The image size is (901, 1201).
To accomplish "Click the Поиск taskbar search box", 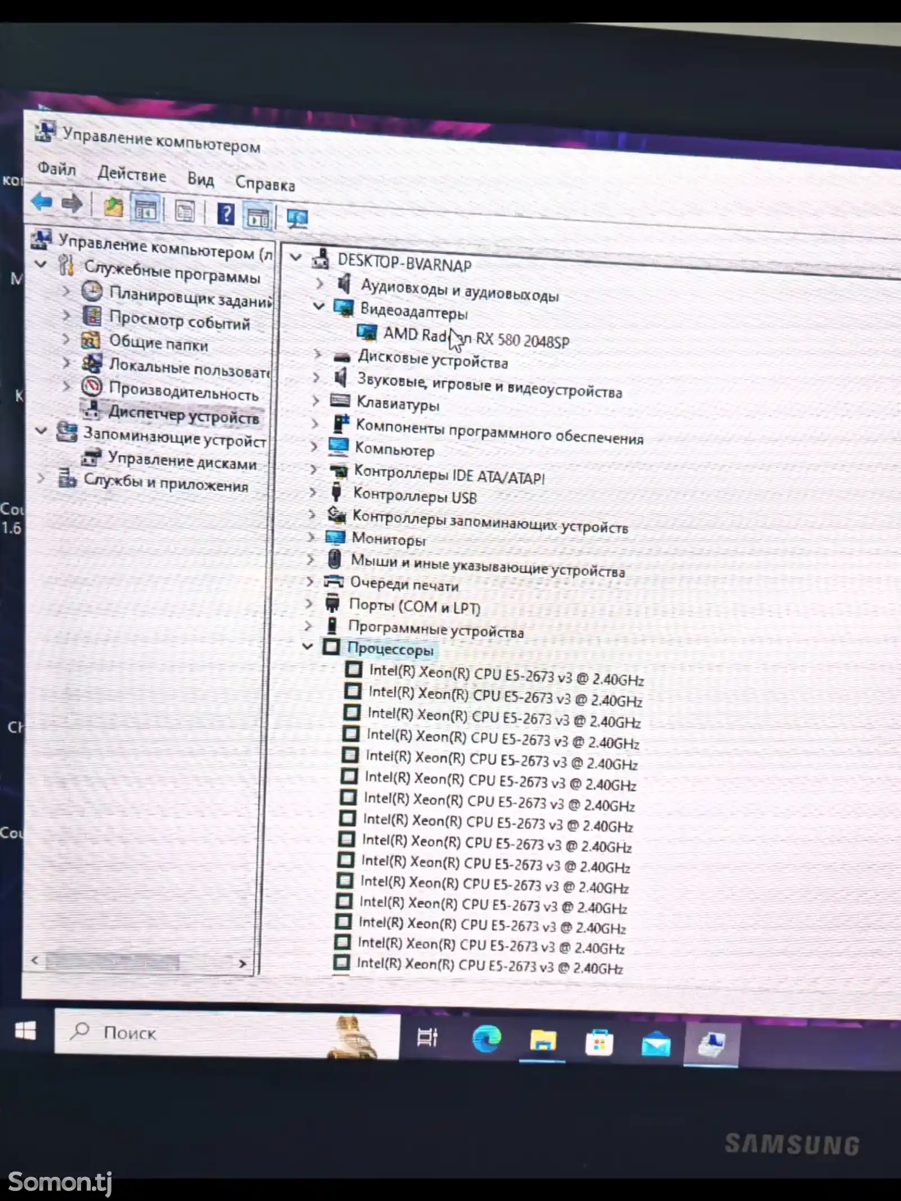I will tap(227, 1035).
